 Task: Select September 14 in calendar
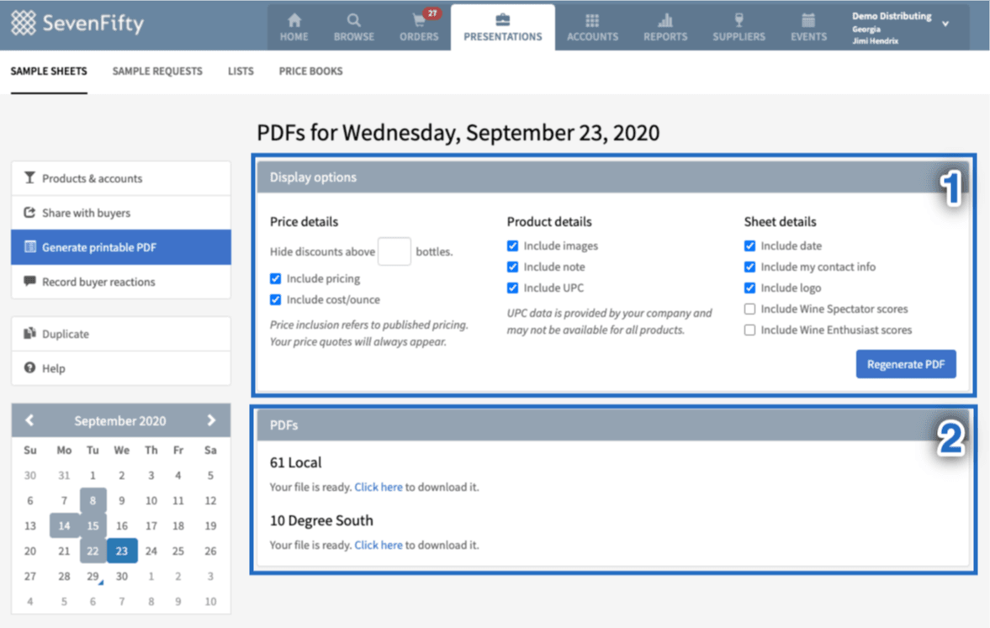click(65, 525)
